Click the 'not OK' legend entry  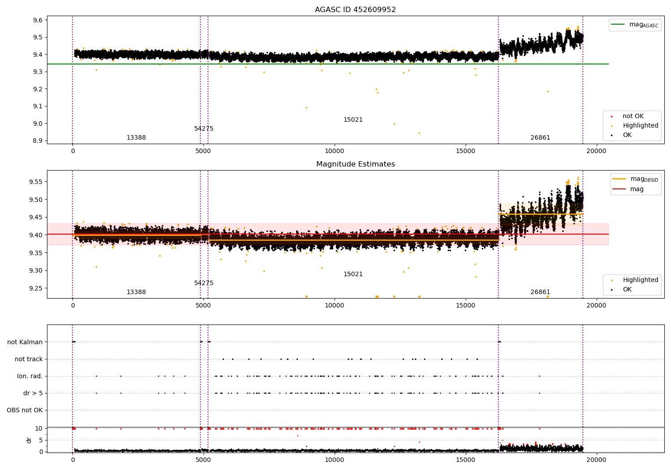(x=633, y=116)
